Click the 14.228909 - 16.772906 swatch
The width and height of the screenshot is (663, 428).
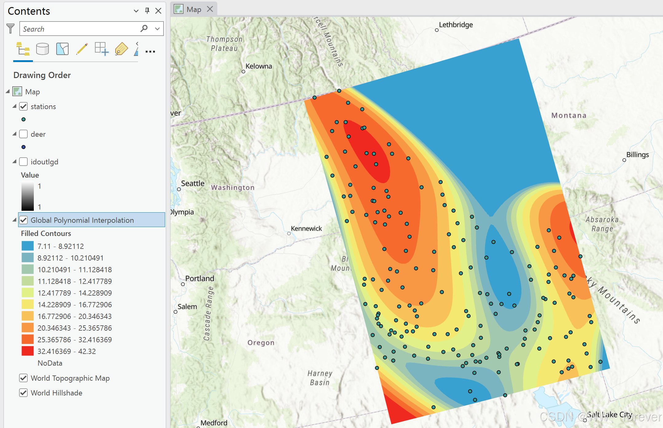(28, 304)
